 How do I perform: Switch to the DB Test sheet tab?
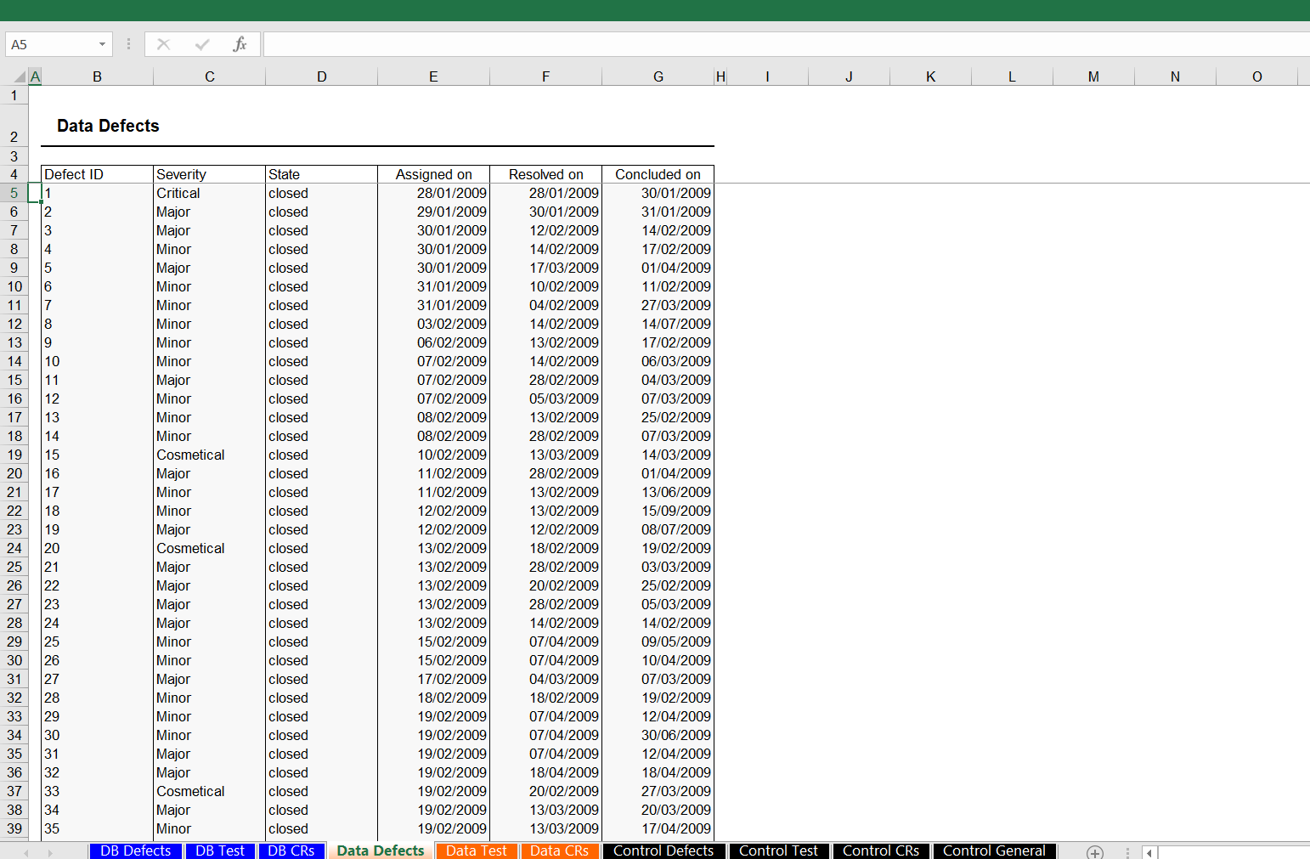click(x=220, y=851)
